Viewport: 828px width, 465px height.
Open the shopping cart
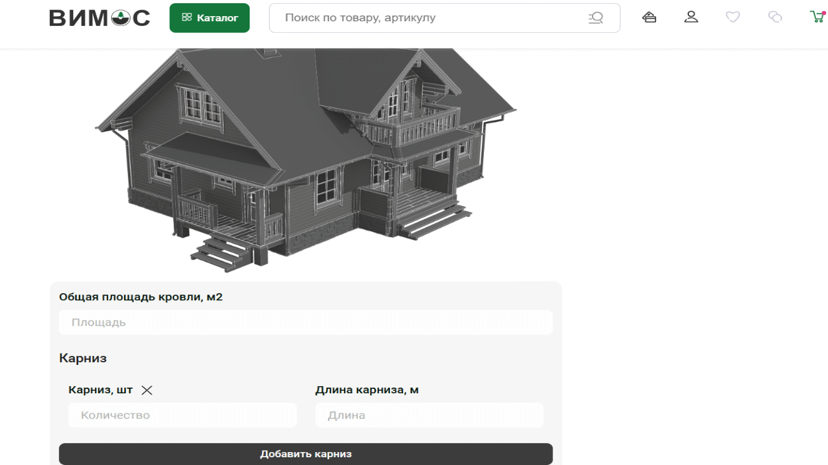[x=816, y=17]
